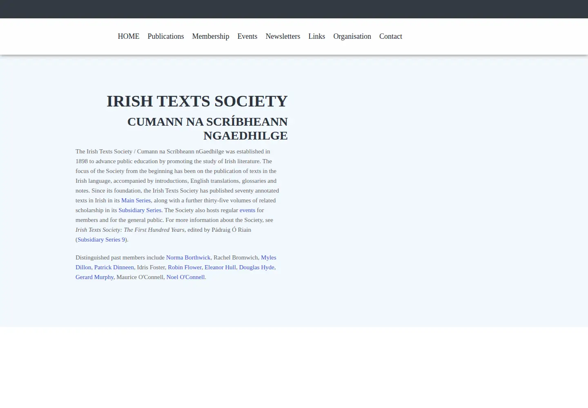Open the Links nav item
The width and height of the screenshot is (588, 408).
coord(317,36)
